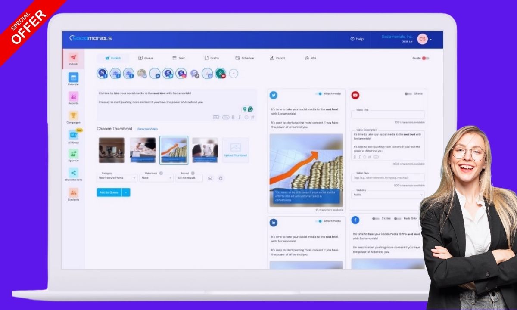Toggle Attach media on the Twitter preview
Image resolution: width=517 pixels, height=310 pixels.
point(319,93)
